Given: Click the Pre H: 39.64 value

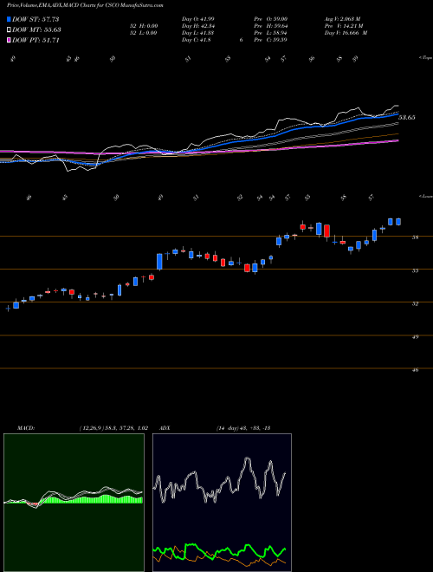Looking at the screenshot, I should 271,26.
